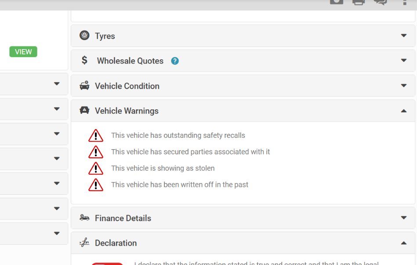Click the Wholesale Quotes dollar icon
Viewport: 417px width, 265px height.
(84, 60)
